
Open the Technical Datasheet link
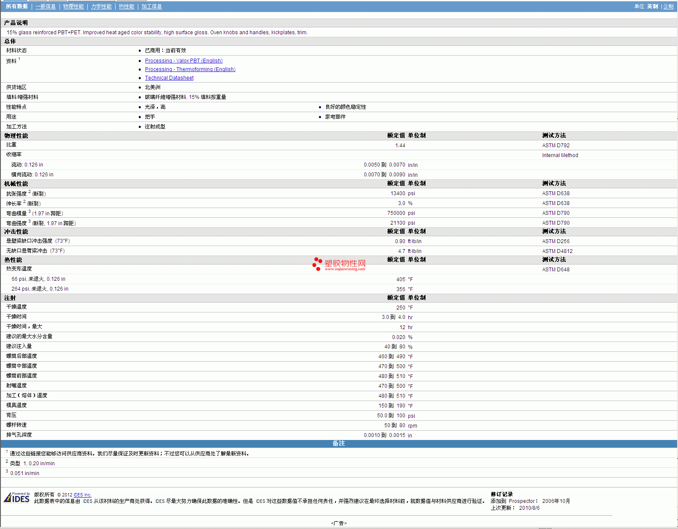click(x=169, y=78)
